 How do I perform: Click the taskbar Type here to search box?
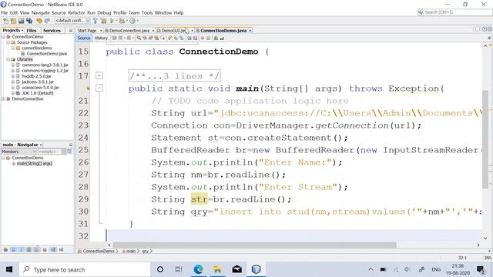[85, 270]
